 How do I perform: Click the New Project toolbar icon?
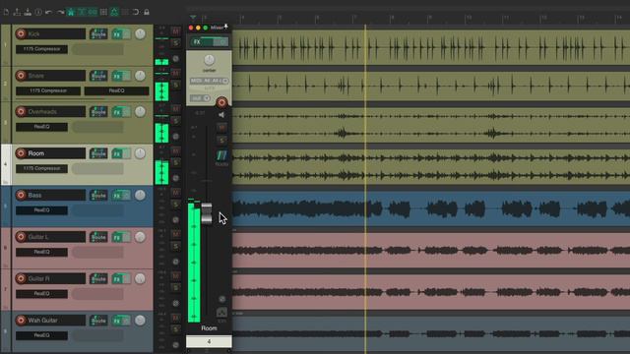[6, 12]
